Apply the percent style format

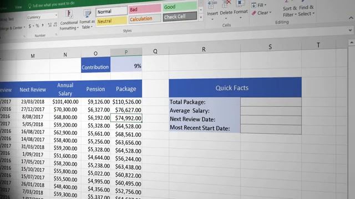coord(37,26)
